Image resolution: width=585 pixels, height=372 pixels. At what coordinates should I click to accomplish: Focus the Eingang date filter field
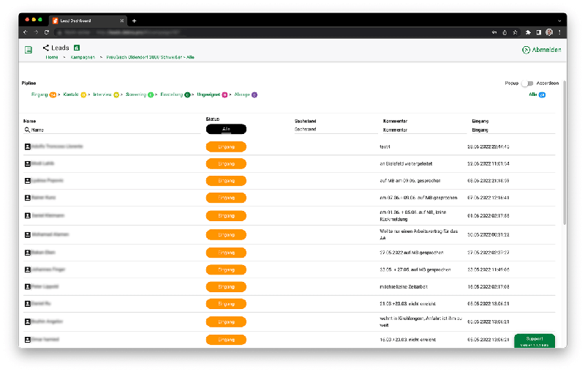point(513,130)
